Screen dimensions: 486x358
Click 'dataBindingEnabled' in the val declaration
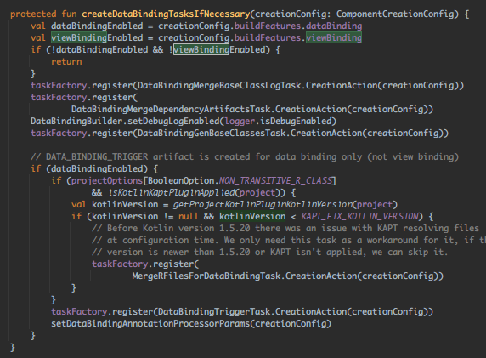coord(97,26)
